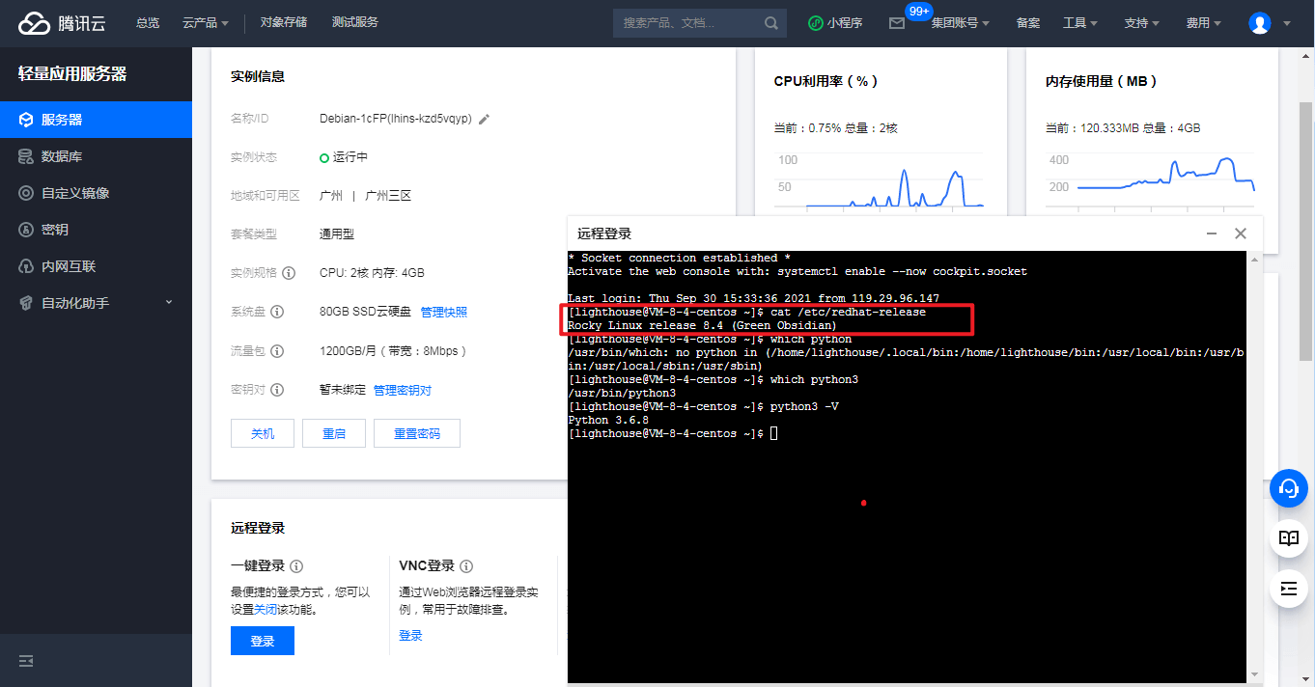
Task: Click the edit pencil next to instance name
Action: 485,119
